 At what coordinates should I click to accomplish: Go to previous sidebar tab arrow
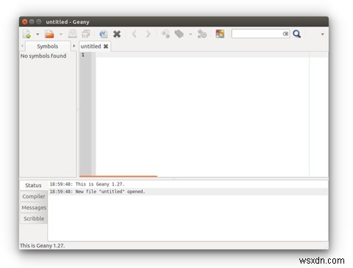[x=22, y=46]
